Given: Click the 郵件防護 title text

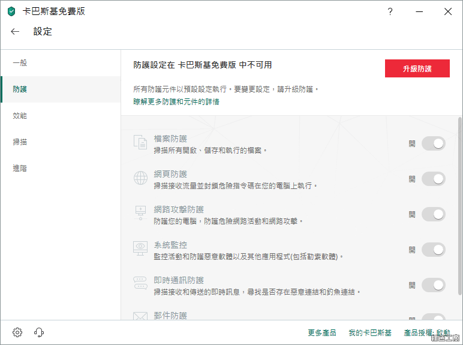Looking at the screenshot, I should point(170,316).
